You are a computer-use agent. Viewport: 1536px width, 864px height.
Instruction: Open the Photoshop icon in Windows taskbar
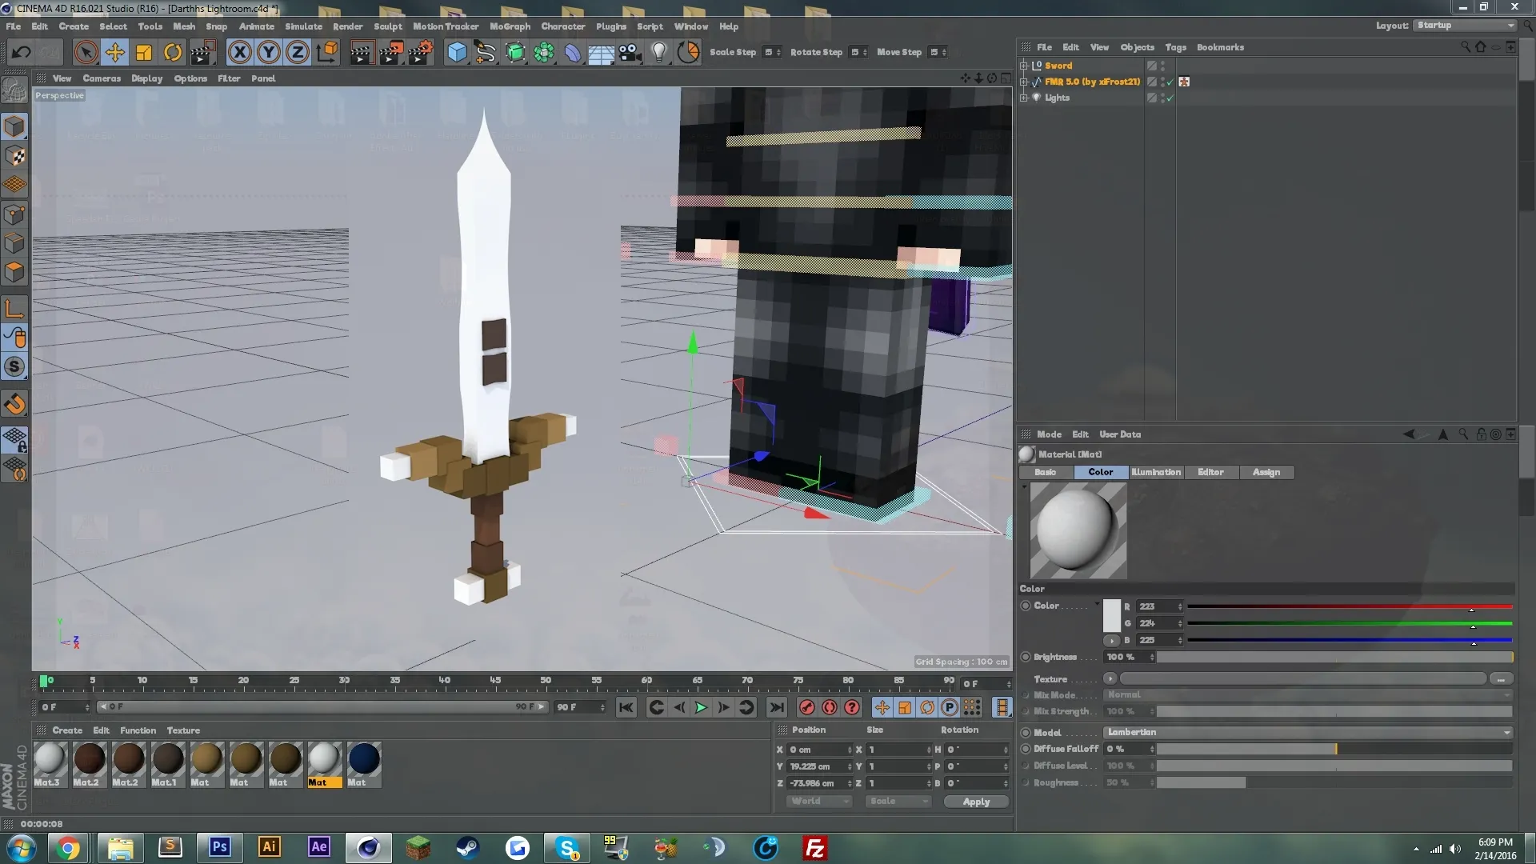[x=219, y=847]
